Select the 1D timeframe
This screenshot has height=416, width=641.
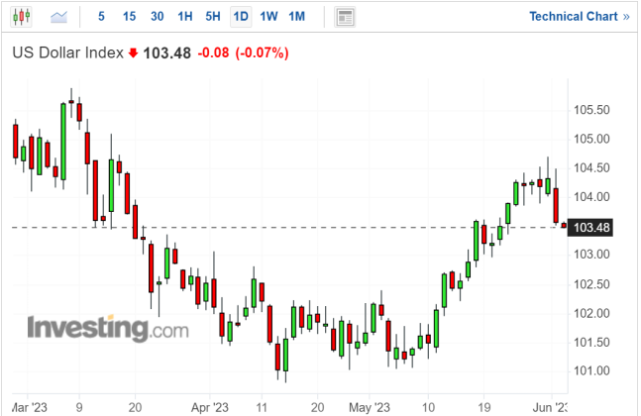[241, 17]
